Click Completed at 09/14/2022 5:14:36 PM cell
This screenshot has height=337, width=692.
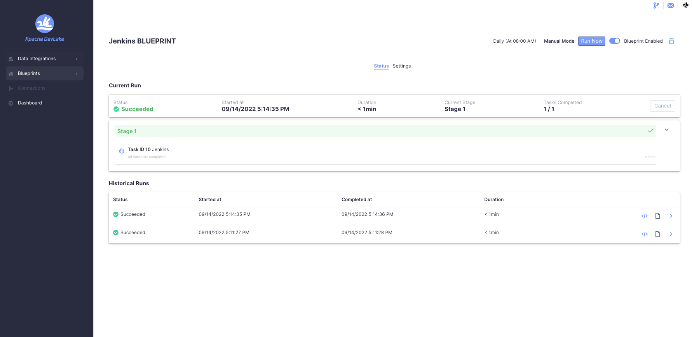[367, 214]
